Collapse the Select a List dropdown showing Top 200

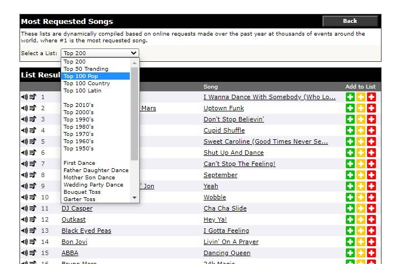coord(100,53)
